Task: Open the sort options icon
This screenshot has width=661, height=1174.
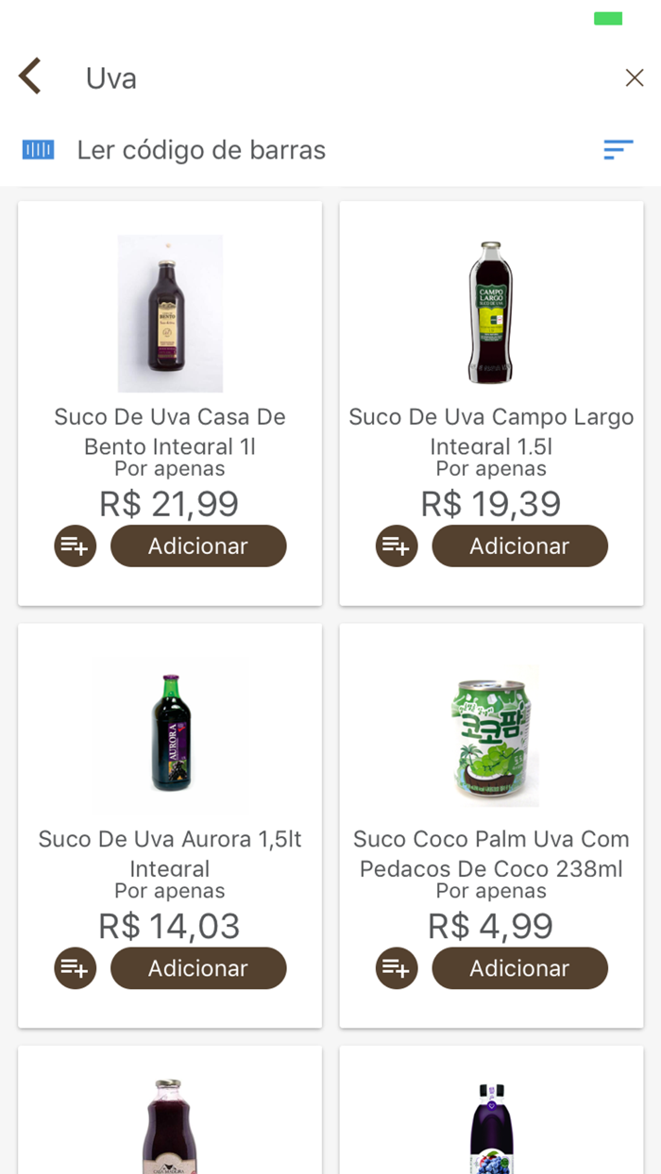Action: 619,150
